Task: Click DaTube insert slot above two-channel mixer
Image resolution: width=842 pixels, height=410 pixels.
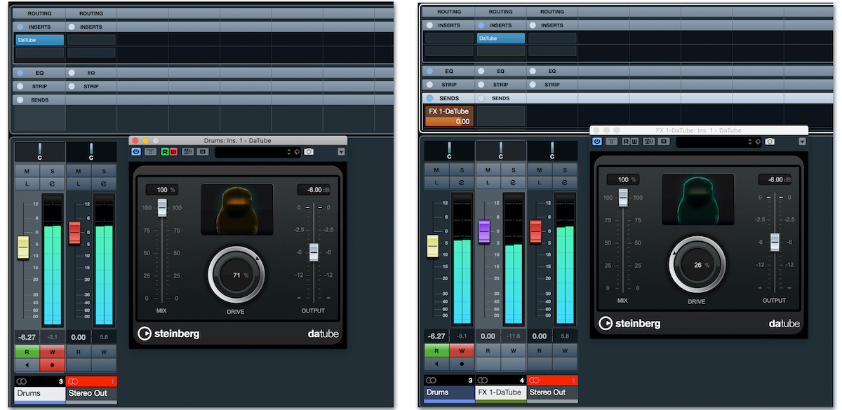Action: 39,40
